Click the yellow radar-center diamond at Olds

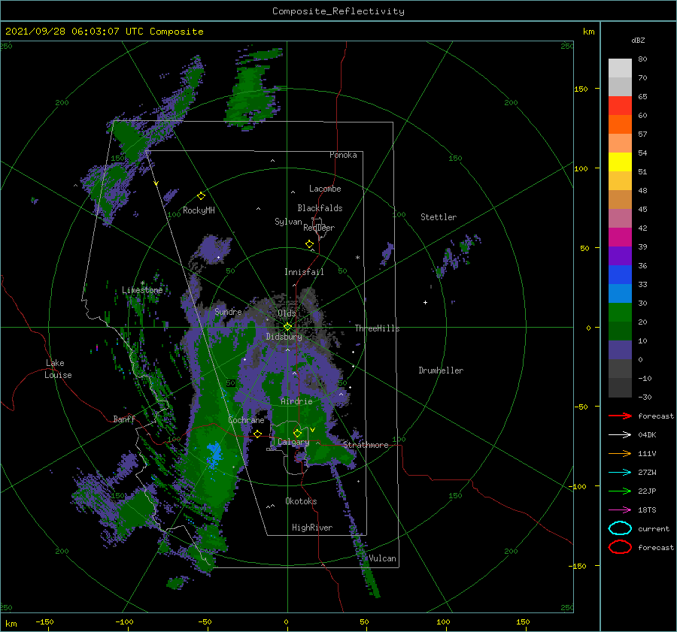tap(287, 327)
